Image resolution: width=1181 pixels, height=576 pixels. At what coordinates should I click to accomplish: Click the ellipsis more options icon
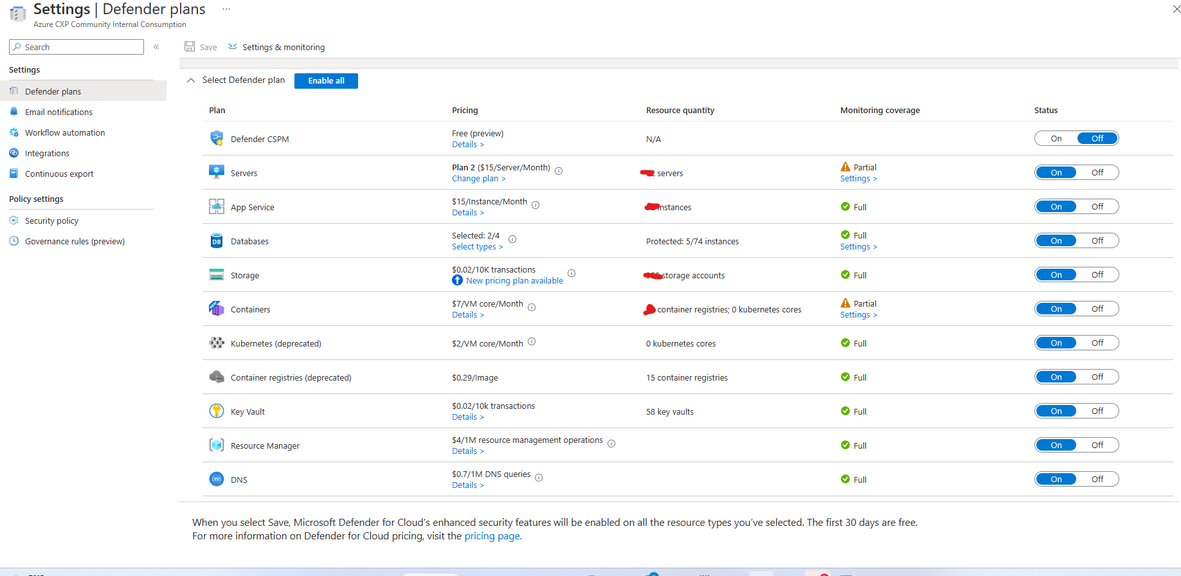pyautogui.click(x=226, y=9)
